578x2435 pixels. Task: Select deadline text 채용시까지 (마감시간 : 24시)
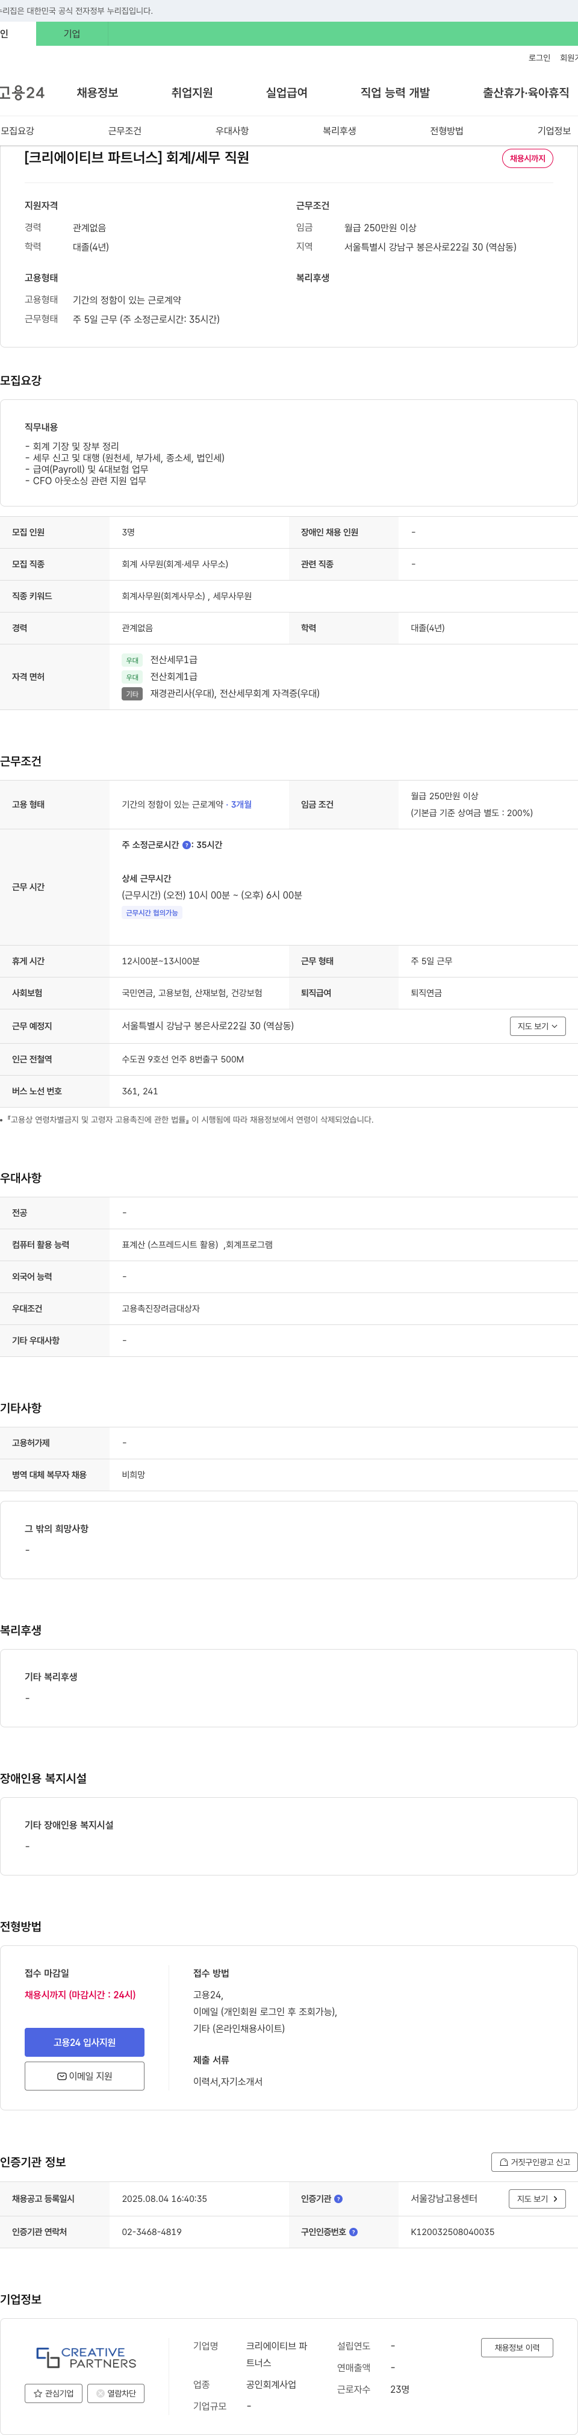point(80,1995)
